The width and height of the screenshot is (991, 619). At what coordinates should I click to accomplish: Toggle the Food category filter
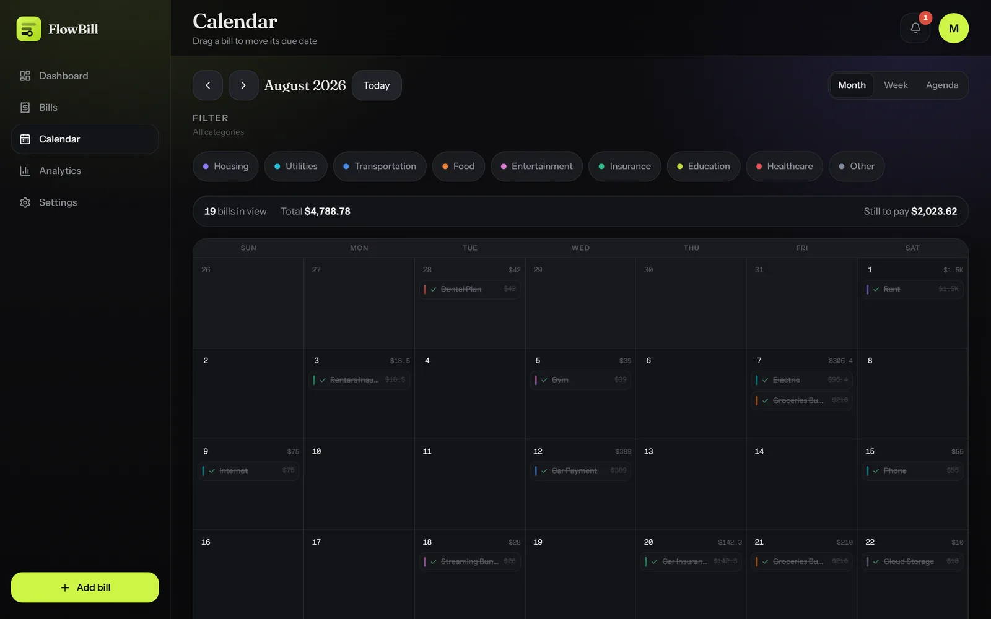(x=458, y=167)
